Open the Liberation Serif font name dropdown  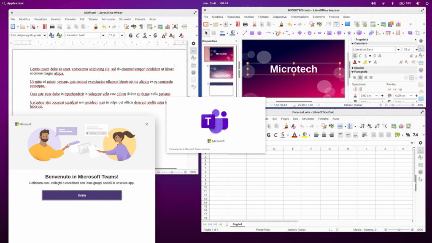pyautogui.click(x=103, y=35)
